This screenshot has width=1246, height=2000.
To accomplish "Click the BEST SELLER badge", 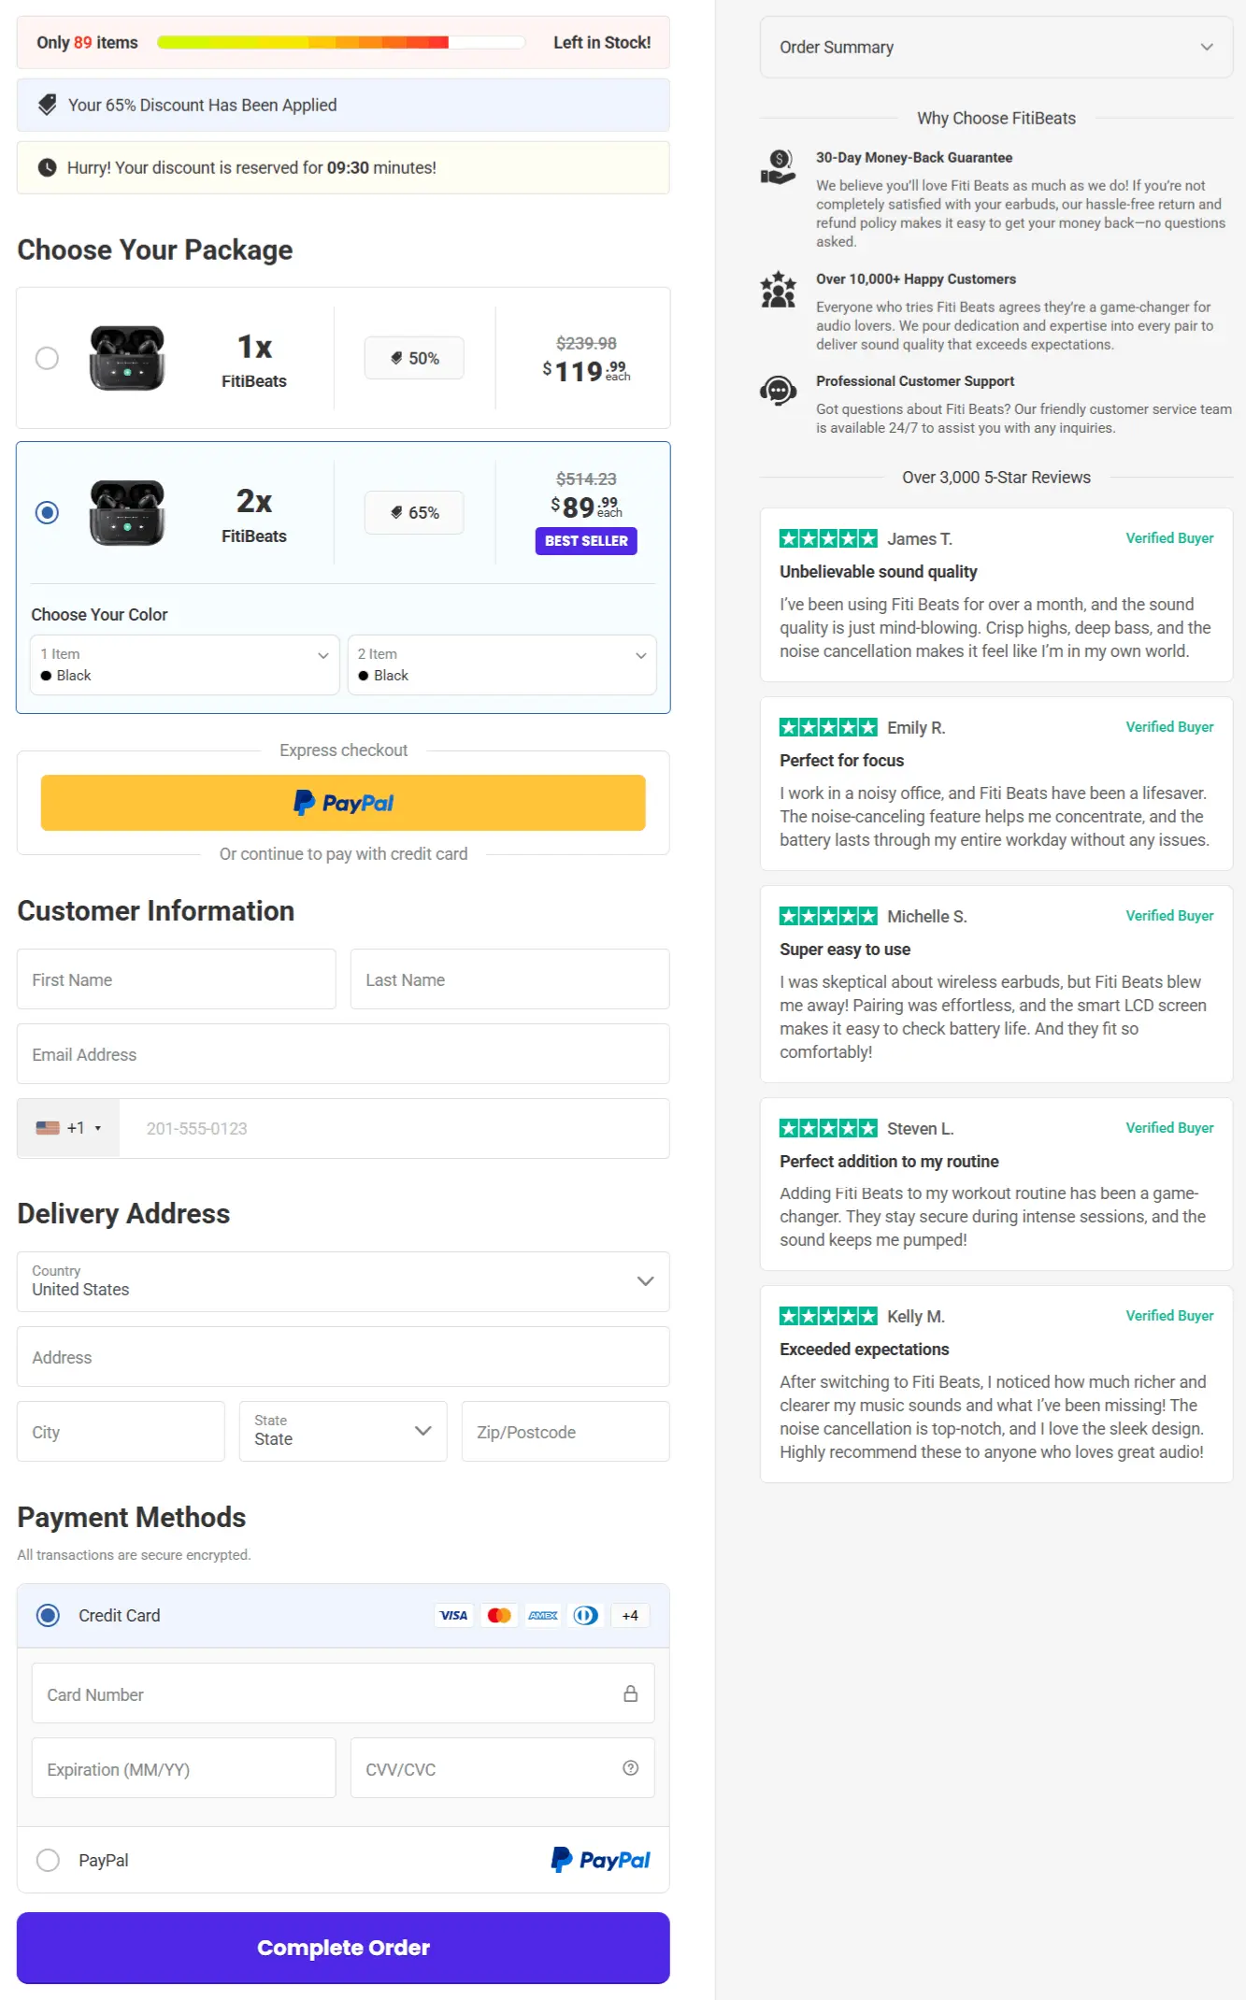I will [x=586, y=541].
